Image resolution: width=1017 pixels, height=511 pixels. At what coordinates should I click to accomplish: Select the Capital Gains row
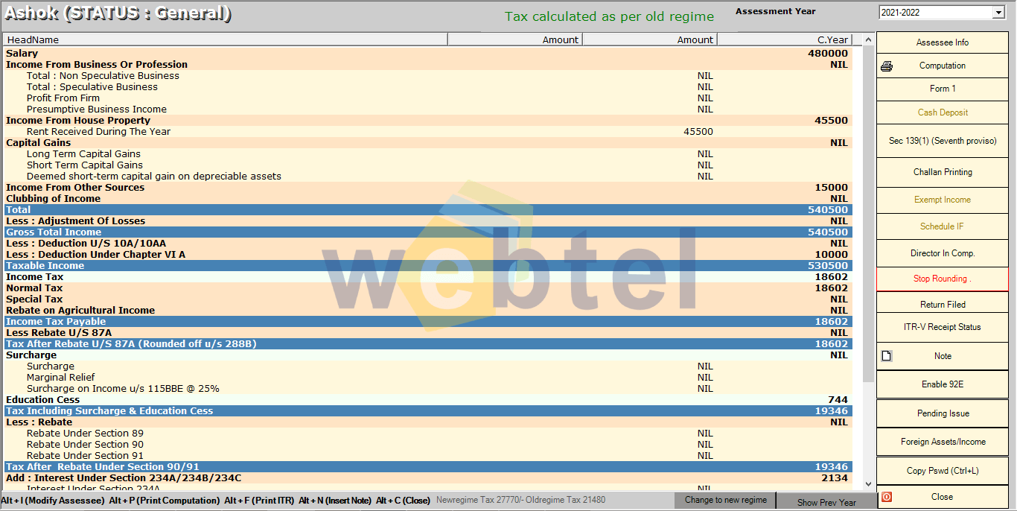coord(428,143)
